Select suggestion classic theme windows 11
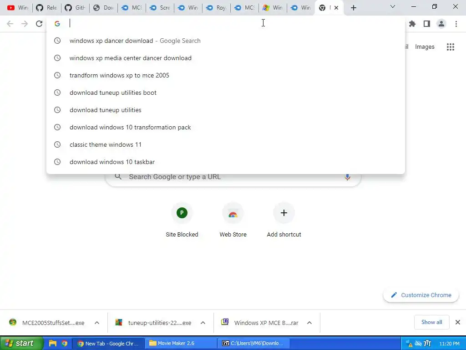This screenshot has width=466, height=350. 226,144
